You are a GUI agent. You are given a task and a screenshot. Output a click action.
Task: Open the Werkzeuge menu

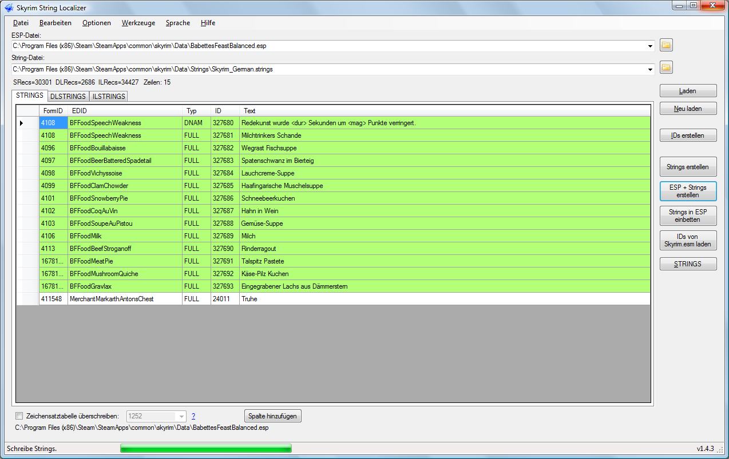pos(138,23)
